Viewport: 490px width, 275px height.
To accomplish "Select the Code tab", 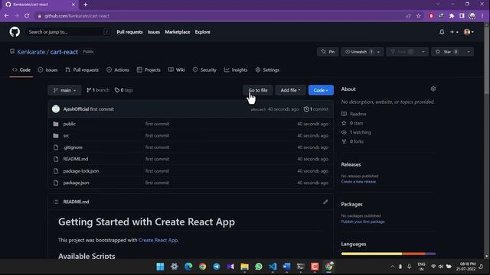I will pyautogui.click(x=21, y=70).
